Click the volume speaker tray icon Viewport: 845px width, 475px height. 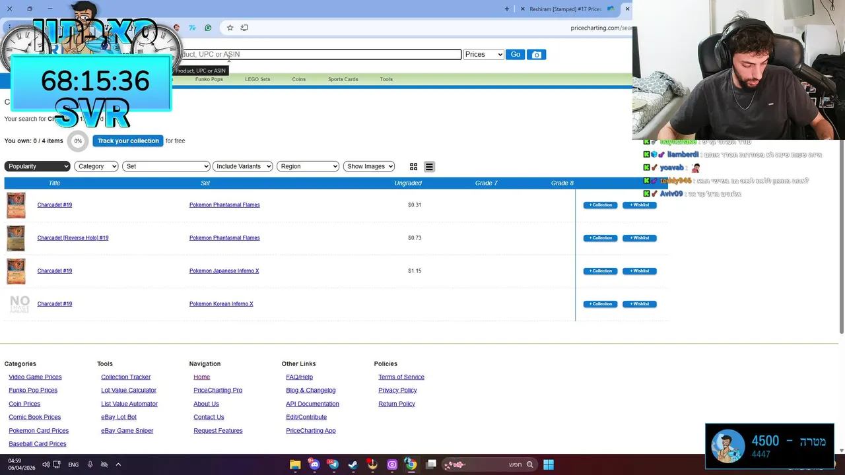pyautogui.click(x=46, y=464)
